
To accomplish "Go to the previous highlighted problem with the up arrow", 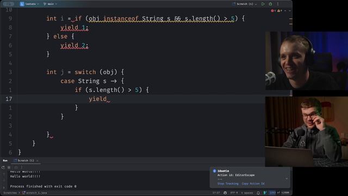I will (285, 11).
